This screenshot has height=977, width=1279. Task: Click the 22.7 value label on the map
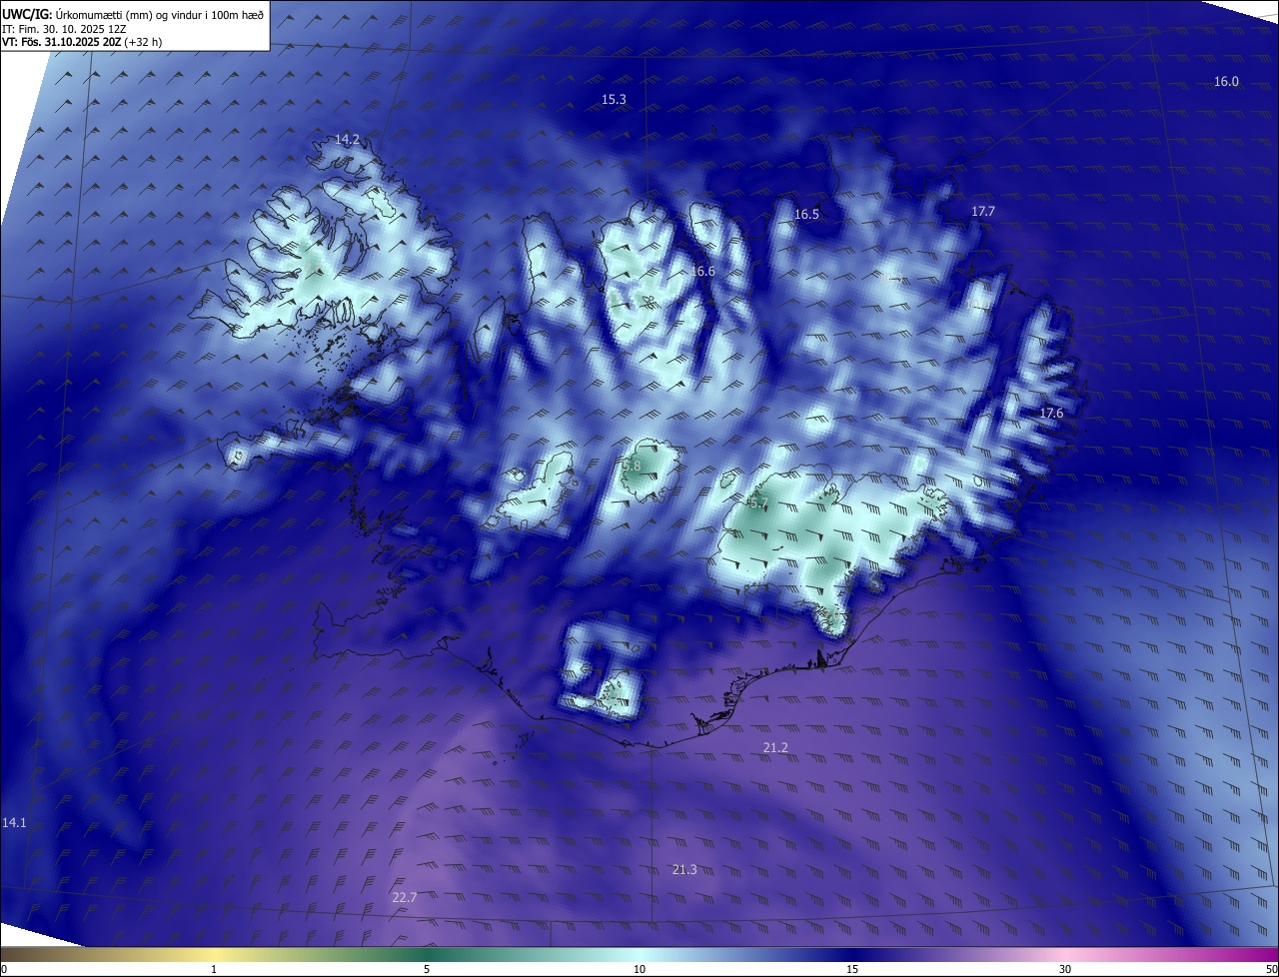404,898
